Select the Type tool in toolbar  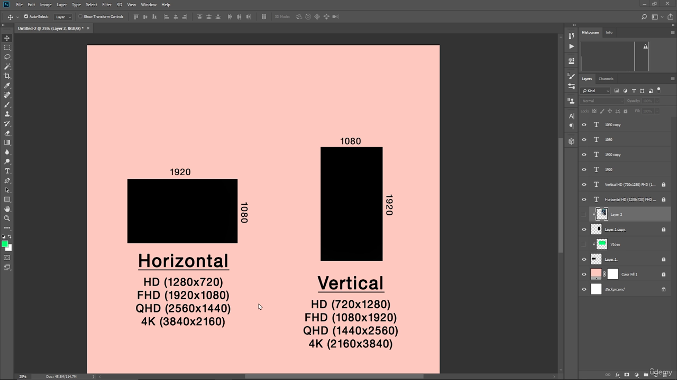pos(7,171)
